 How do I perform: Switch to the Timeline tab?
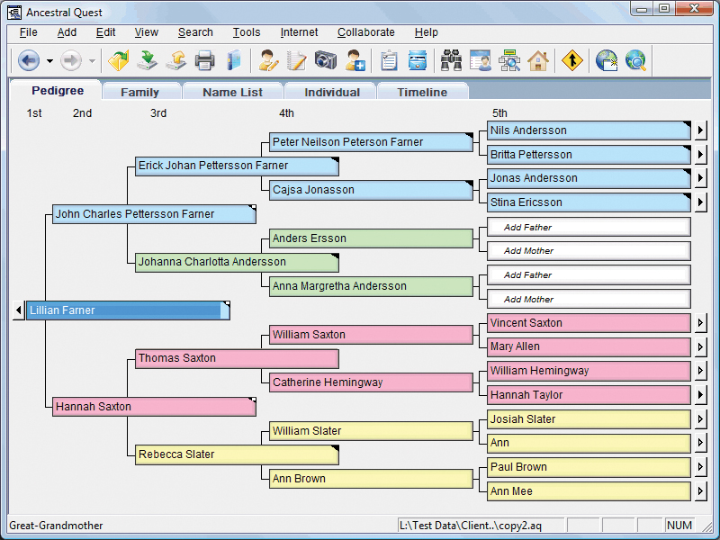pos(422,92)
